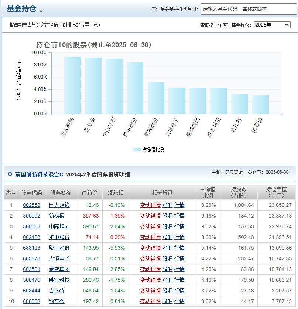Open the 2025年 year dropdown
The image size is (298, 309).
click(x=272, y=25)
